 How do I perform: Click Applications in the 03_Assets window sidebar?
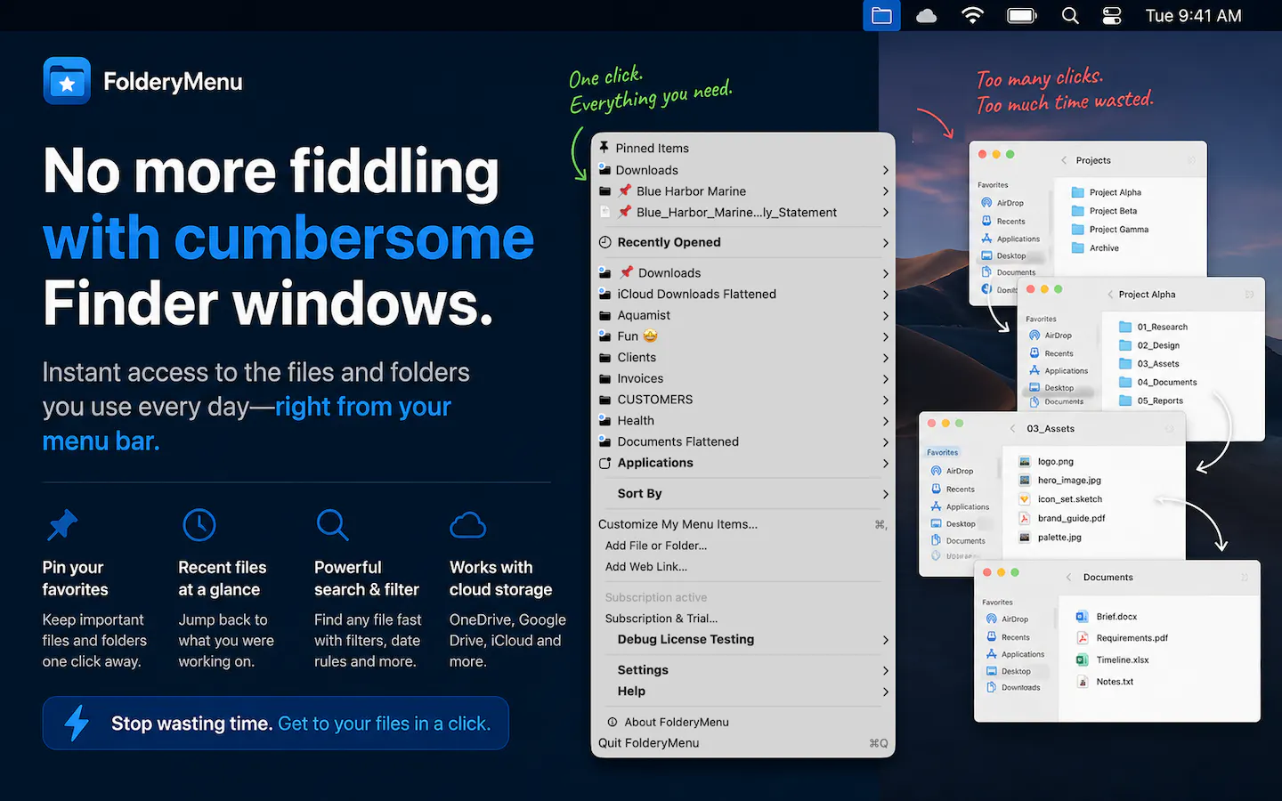pyautogui.click(x=960, y=506)
